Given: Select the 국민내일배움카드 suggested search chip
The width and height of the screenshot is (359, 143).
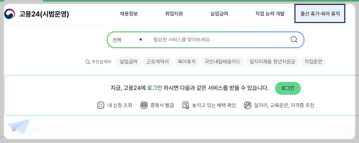Looking at the screenshot, I should 222,62.
